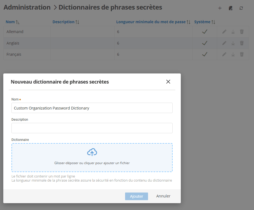This screenshot has height=210, width=254.
Task: Click the cloud upload icon in the dialog
Action: (x=92, y=152)
